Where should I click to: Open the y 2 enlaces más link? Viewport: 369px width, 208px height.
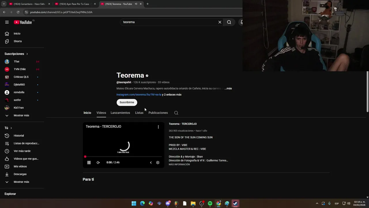(x=172, y=95)
